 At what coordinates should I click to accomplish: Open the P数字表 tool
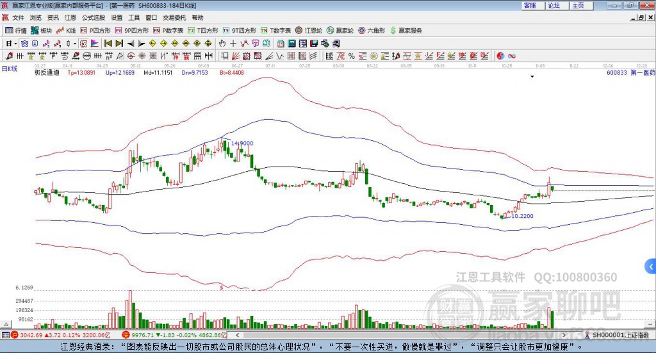tap(168, 31)
